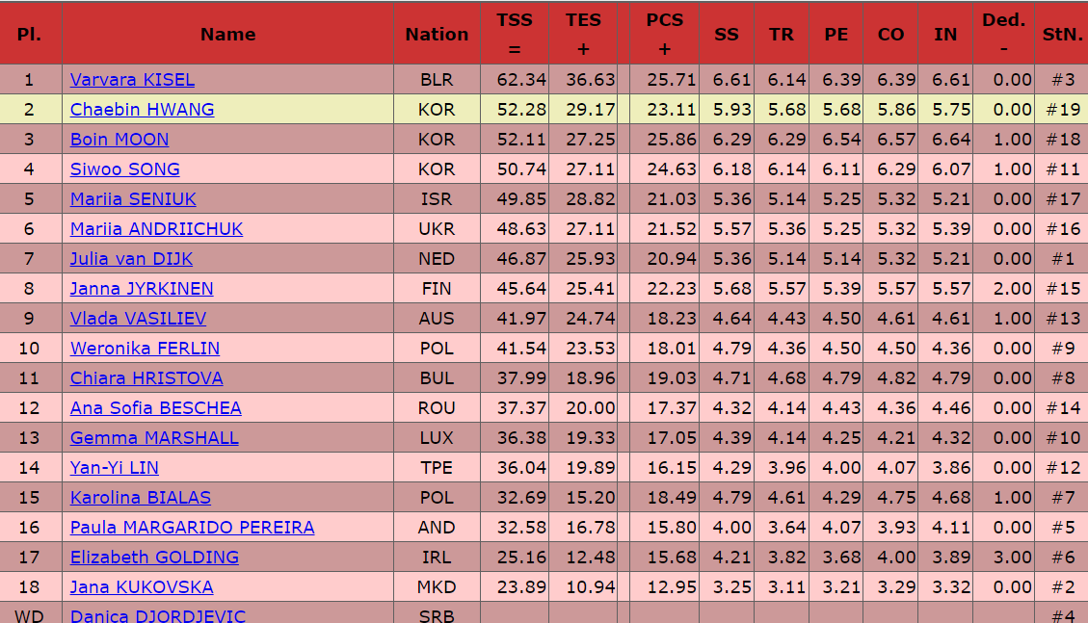Select Paula MARGARIDO PEREIRA link
The image size is (1088, 623).
pos(192,528)
